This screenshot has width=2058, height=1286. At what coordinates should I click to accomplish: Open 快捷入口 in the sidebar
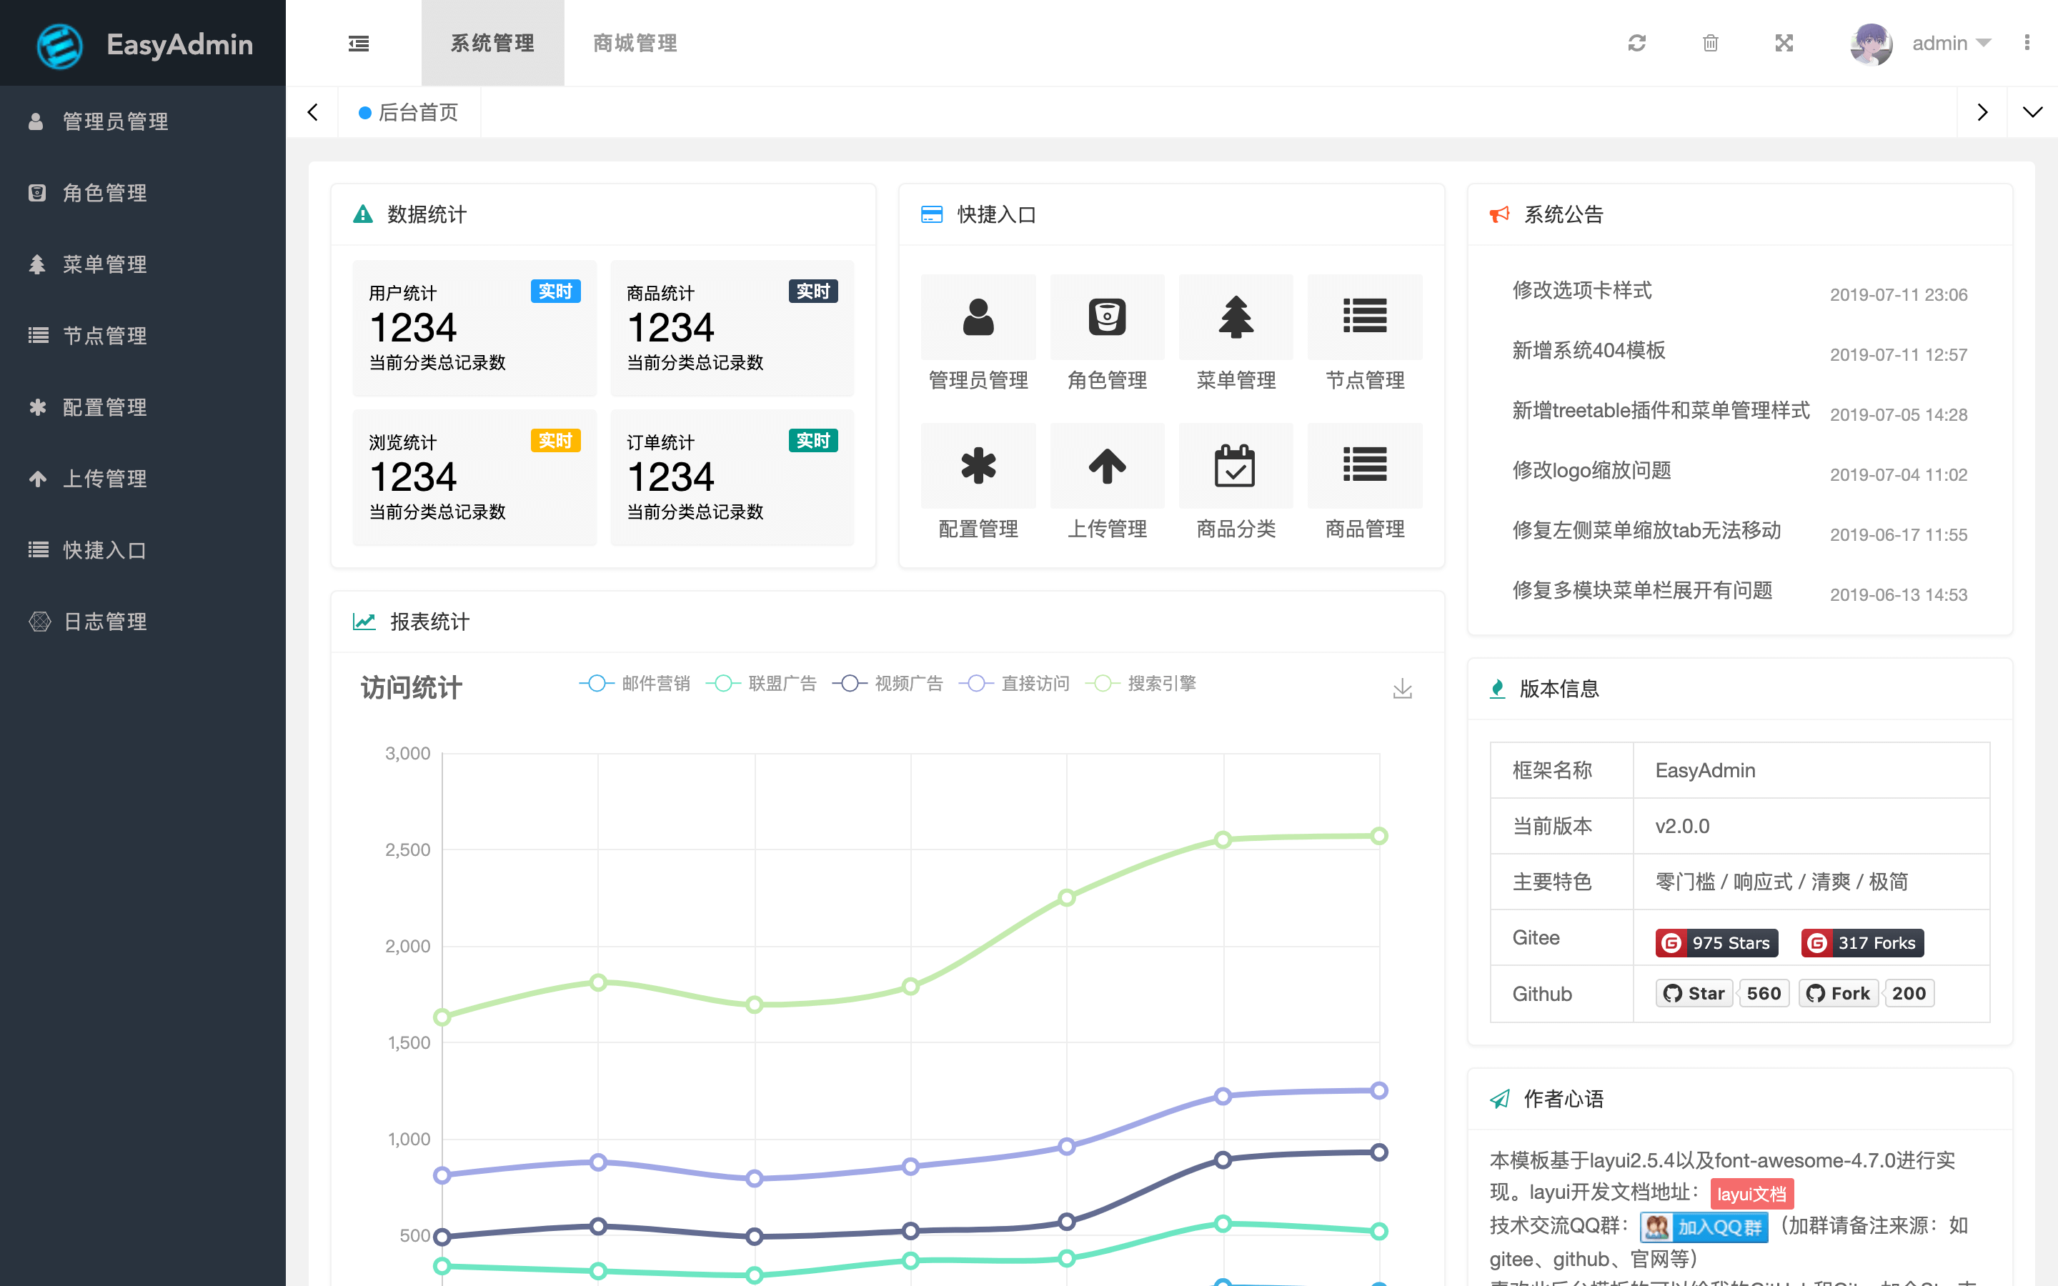pyautogui.click(x=143, y=550)
